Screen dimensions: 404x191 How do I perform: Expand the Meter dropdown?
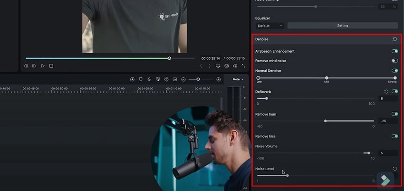[x=238, y=80]
